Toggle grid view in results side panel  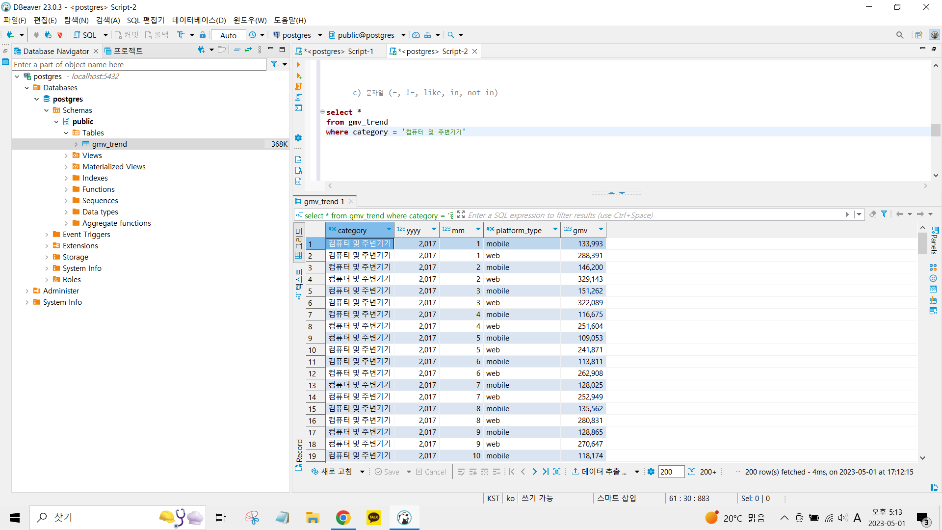click(x=298, y=255)
